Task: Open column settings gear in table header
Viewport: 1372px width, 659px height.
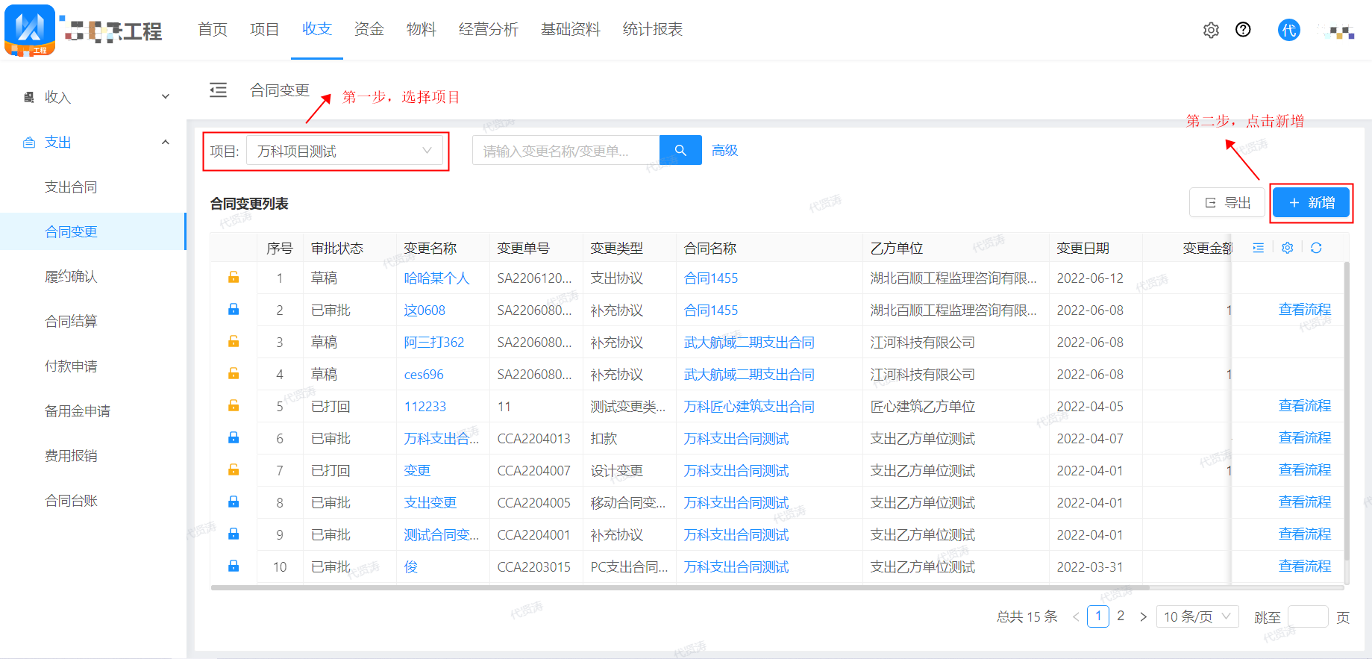Action: point(1287,248)
